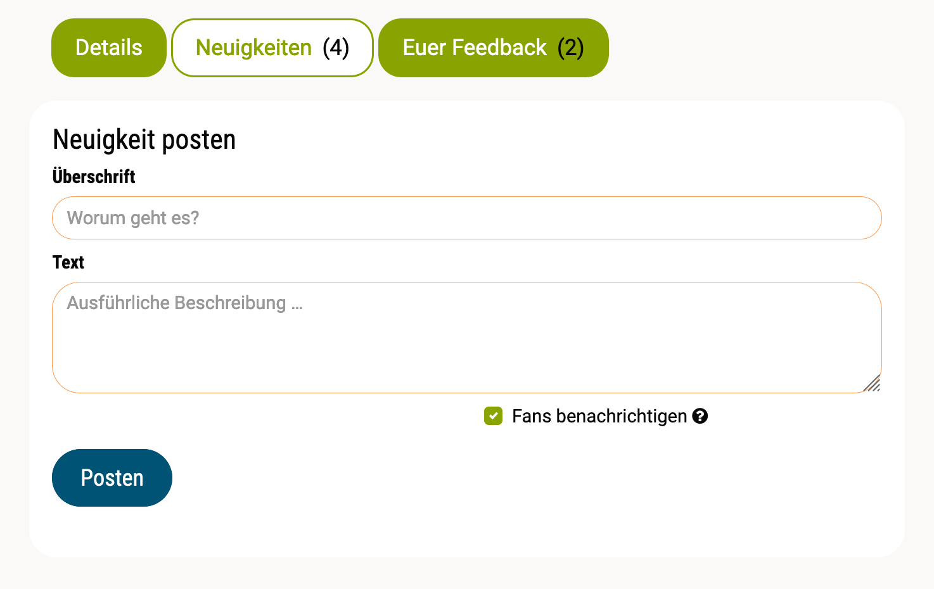Click the 'Text' field label
The height and width of the screenshot is (589, 934).
coord(68,262)
